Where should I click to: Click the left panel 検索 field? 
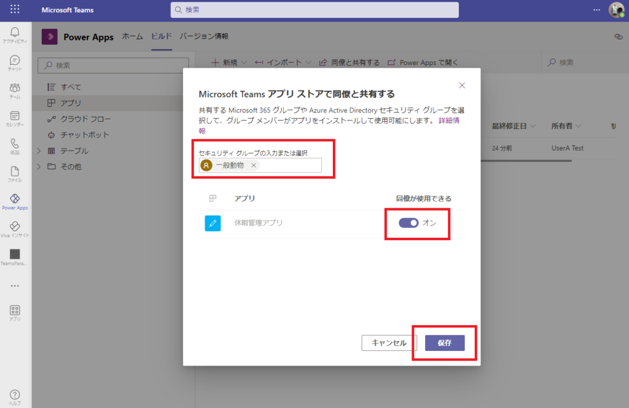114,65
